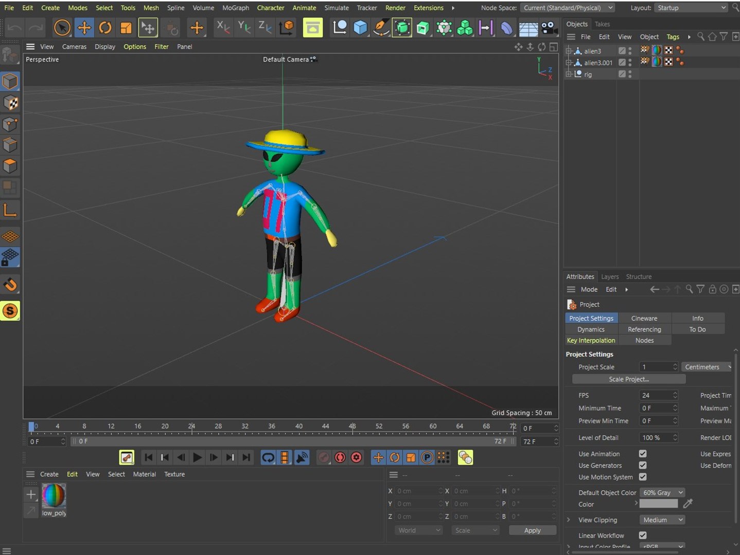Toggle X axis lock
The height and width of the screenshot is (555, 740).
223,28
